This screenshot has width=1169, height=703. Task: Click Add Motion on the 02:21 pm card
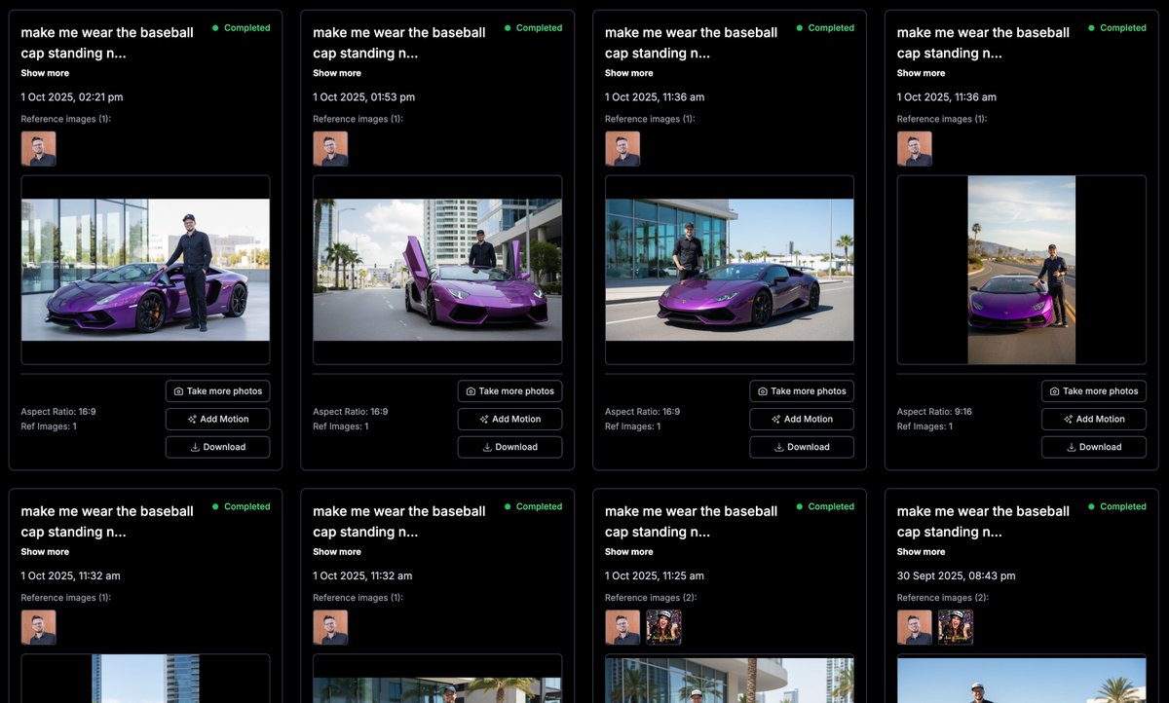point(217,420)
